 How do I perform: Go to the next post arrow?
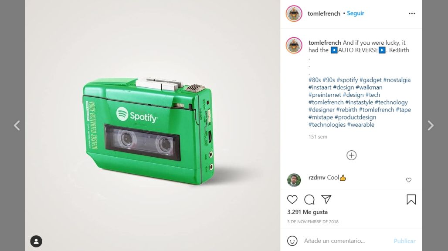click(x=431, y=125)
